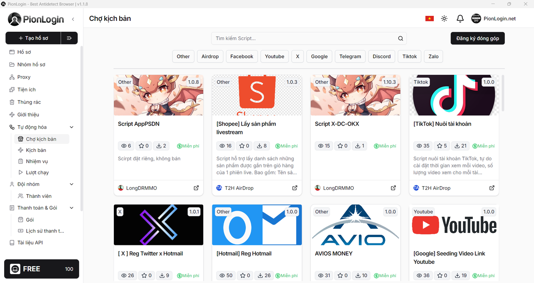Collapse the Thanh toán & Gói section
This screenshot has height=283, width=534.
(x=71, y=208)
